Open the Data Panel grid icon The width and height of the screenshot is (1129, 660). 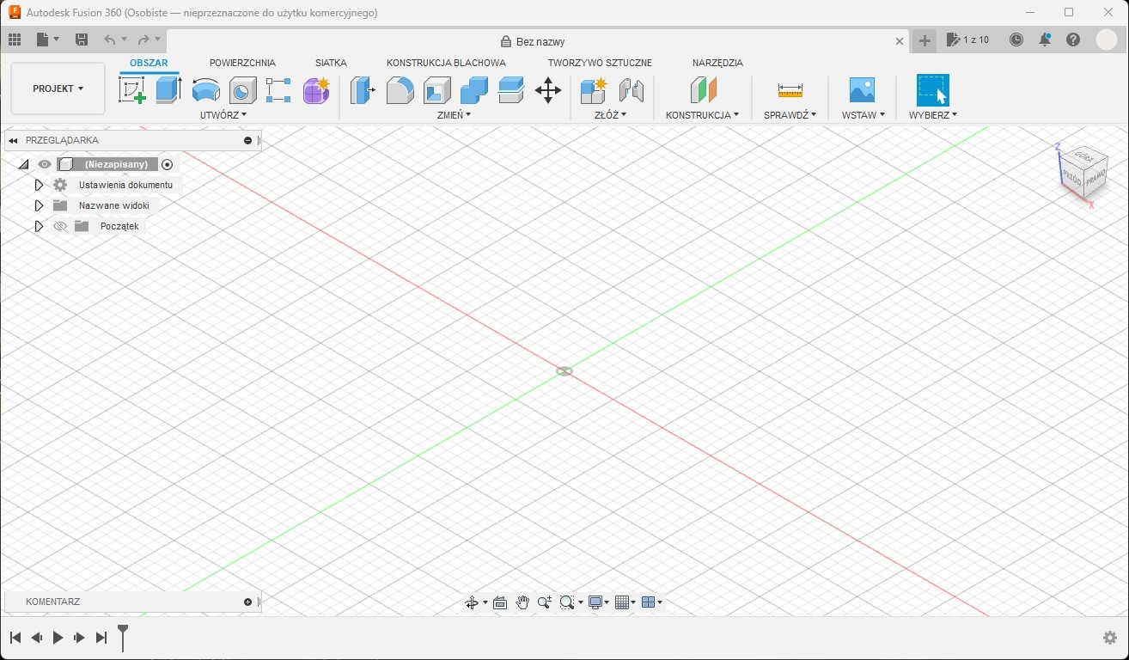point(14,40)
